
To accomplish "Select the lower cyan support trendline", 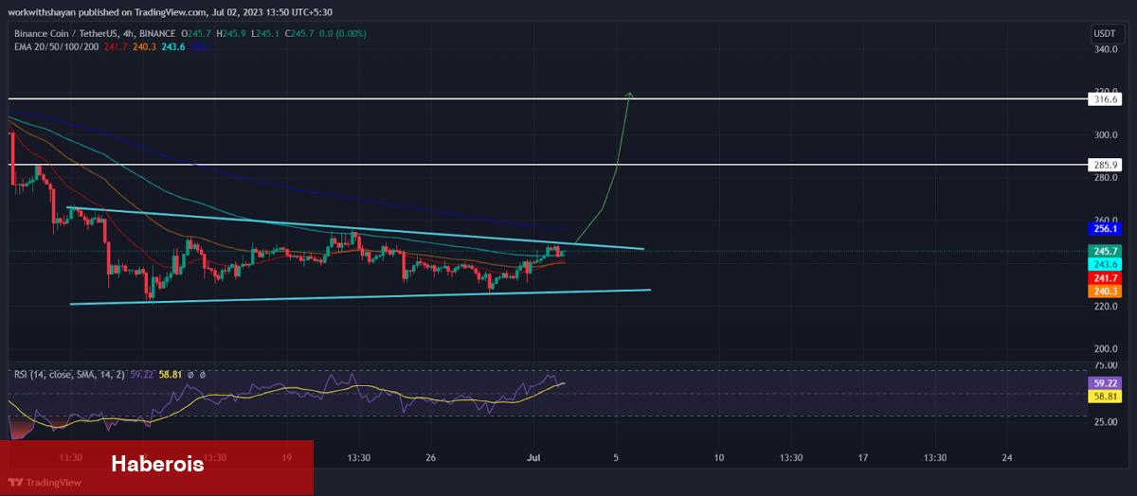I will click(360, 297).
